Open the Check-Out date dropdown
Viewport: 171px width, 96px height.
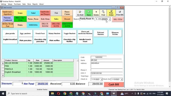[122, 79]
